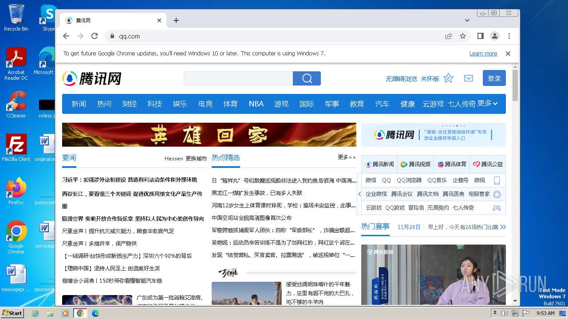Select the 科技 navigation item

tap(155, 104)
